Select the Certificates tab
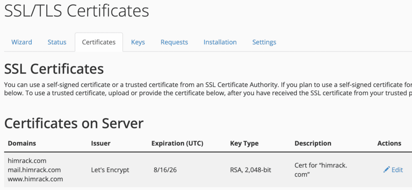This screenshot has height=190, width=412. pos(99,42)
